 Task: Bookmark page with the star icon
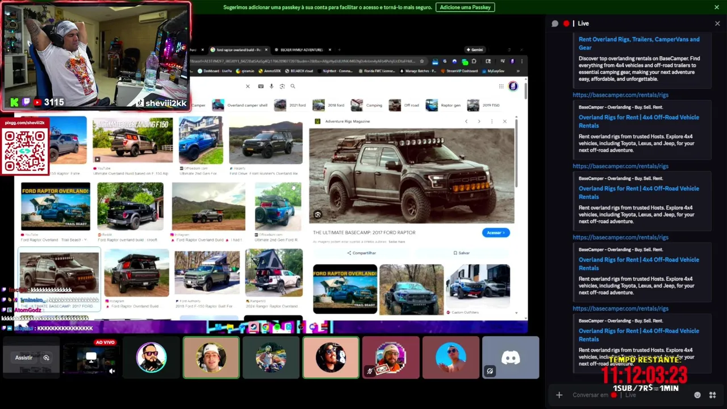[421, 61]
